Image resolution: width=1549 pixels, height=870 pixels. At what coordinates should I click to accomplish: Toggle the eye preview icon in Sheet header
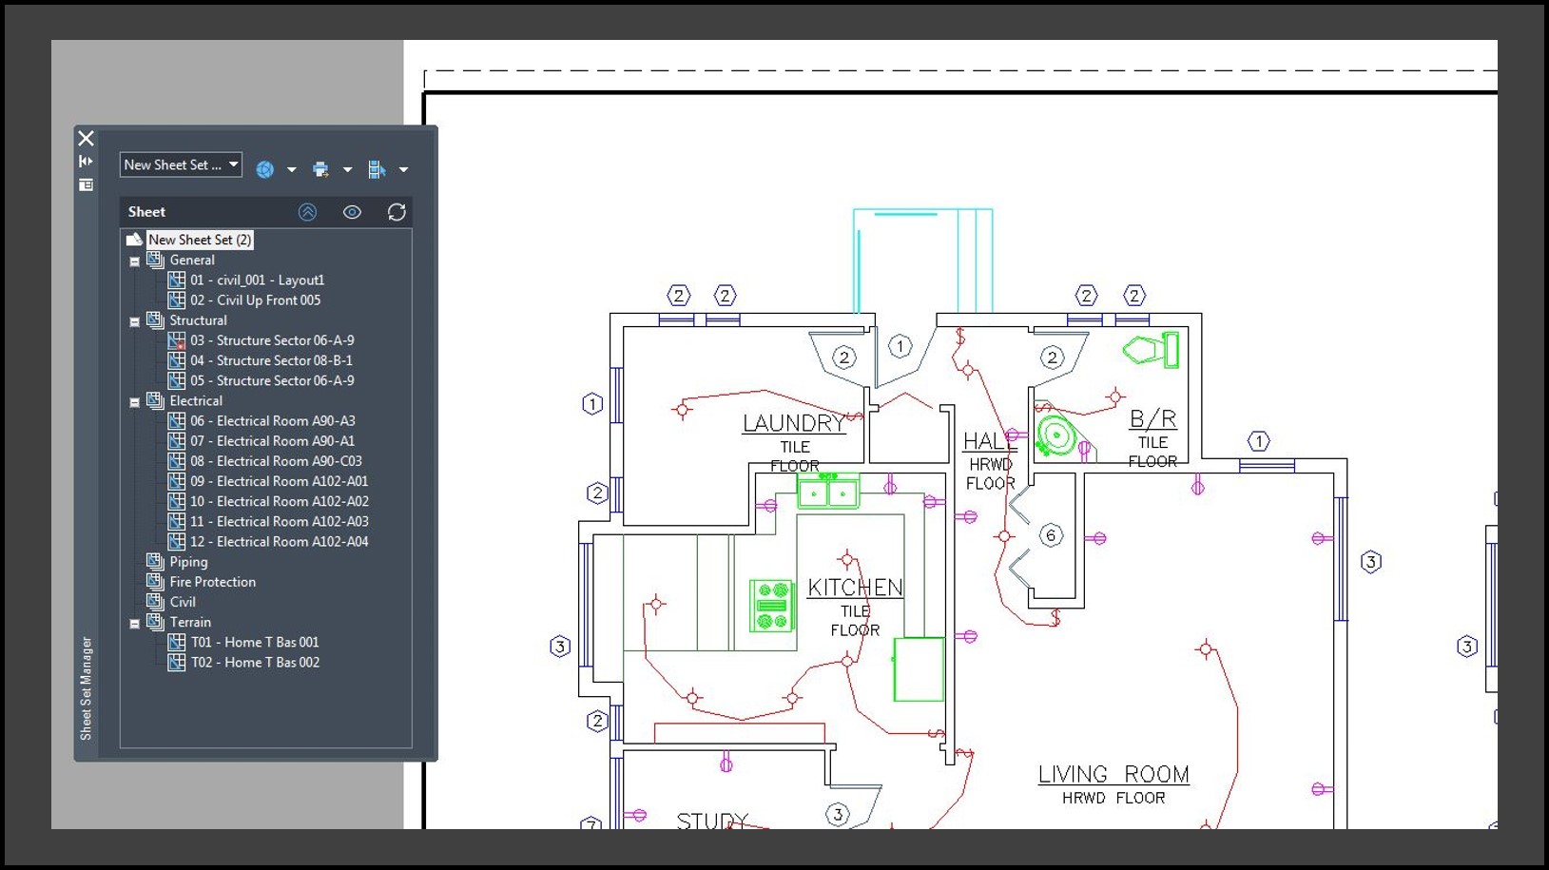pyautogui.click(x=352, y=212)
